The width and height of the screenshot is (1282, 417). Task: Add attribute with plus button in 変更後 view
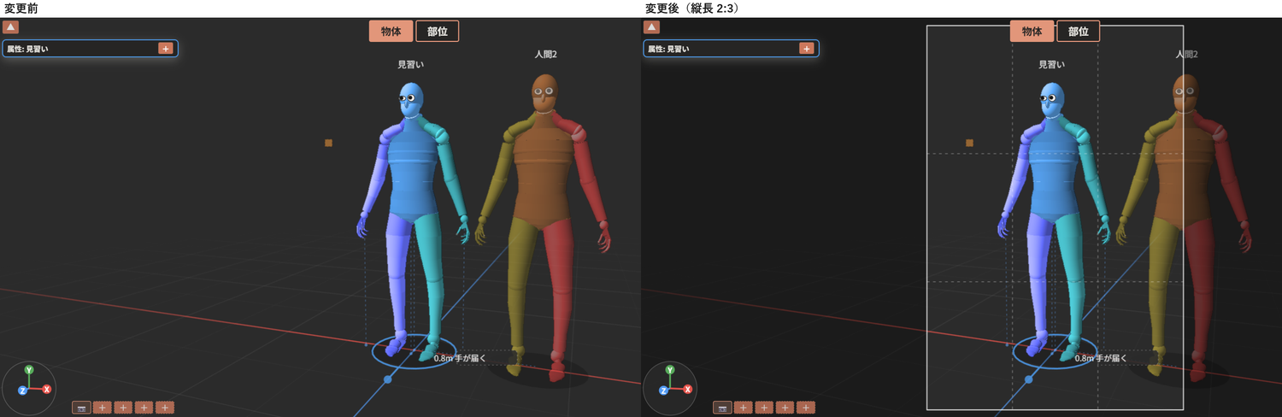[806, 49]
